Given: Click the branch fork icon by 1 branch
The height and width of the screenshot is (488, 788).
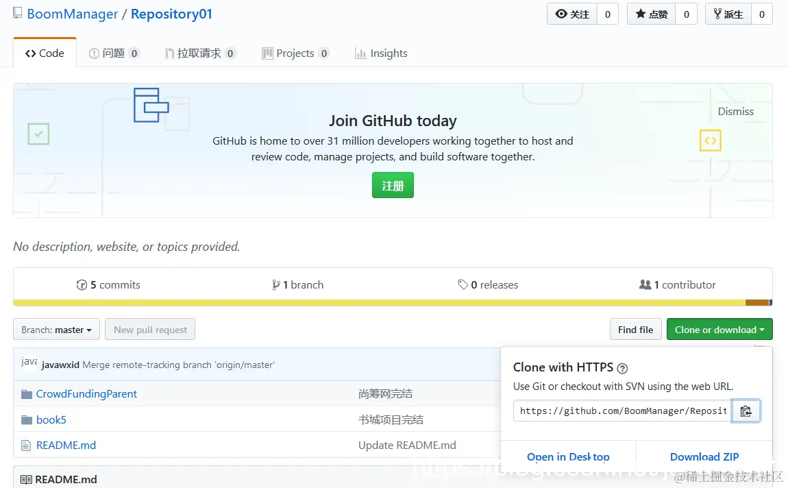Looking at the screenshot, I should [276, 285].
